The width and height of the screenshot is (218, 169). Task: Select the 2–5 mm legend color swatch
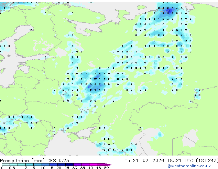[30, 165]
